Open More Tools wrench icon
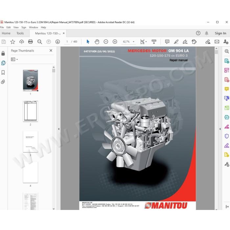This screenshot has width=230, height=230. (x=227, y=164)
